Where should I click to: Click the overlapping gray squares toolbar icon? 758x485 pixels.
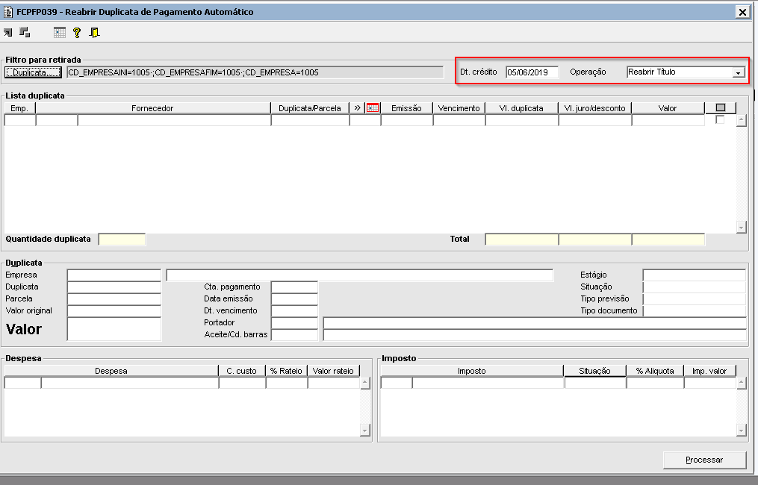pyautogui.click(x=25, y=32)
